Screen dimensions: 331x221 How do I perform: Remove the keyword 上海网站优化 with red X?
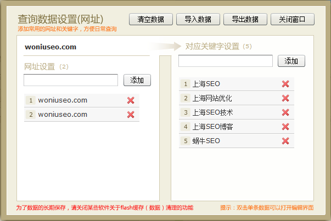click(285, 98)
